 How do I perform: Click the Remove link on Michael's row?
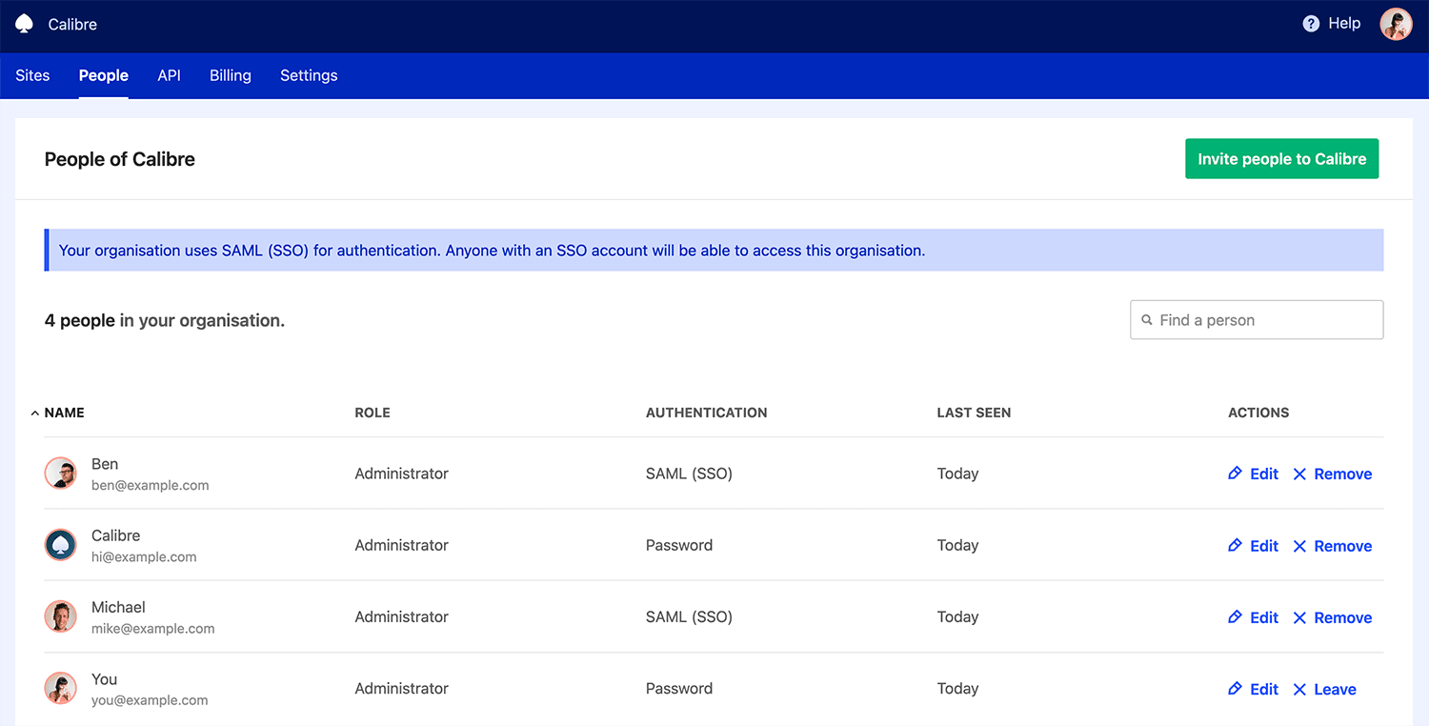(x=1342, y=616)
